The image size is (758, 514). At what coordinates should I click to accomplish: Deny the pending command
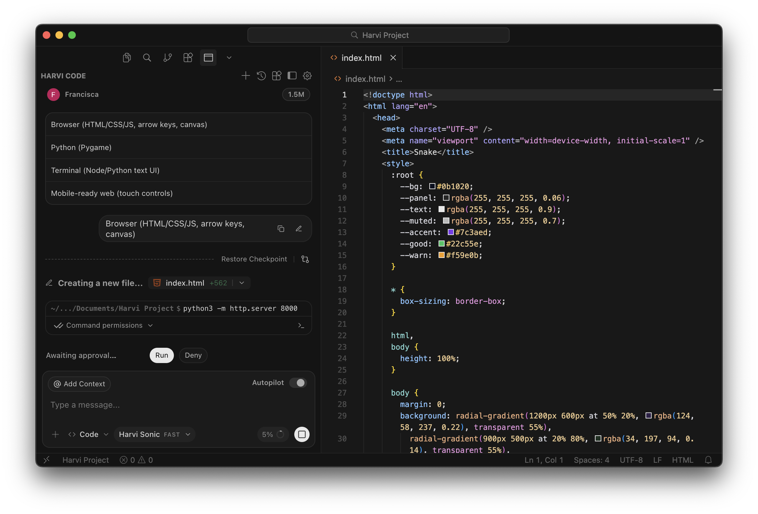pos(193,355)
